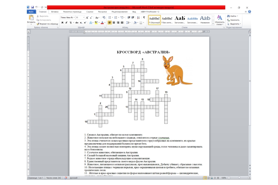Copy selection with Копировать
This screenshot has width=278, height=185.
pos(44,20)
